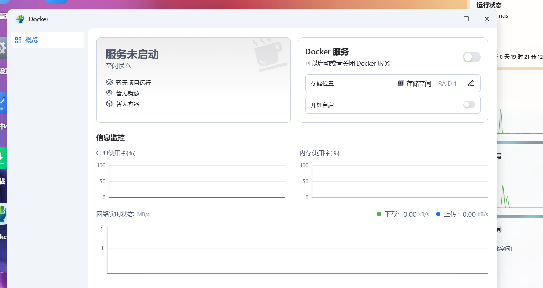Click the 暂无项目运行 layers icon
The image size is (543, 288).
[x=109, y=82]
